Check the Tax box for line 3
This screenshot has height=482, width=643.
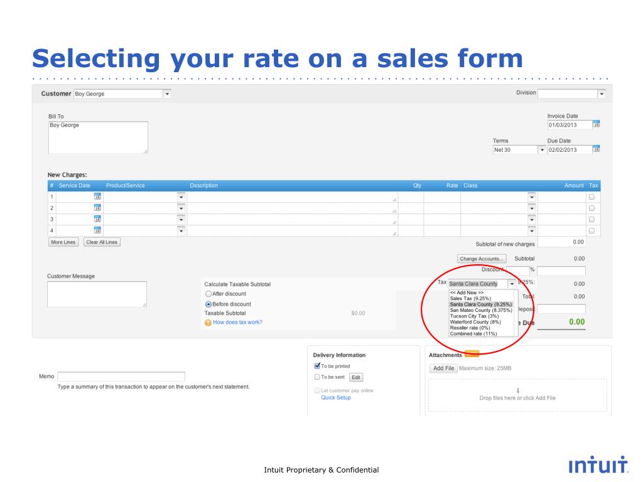click(x=592, y=219)
